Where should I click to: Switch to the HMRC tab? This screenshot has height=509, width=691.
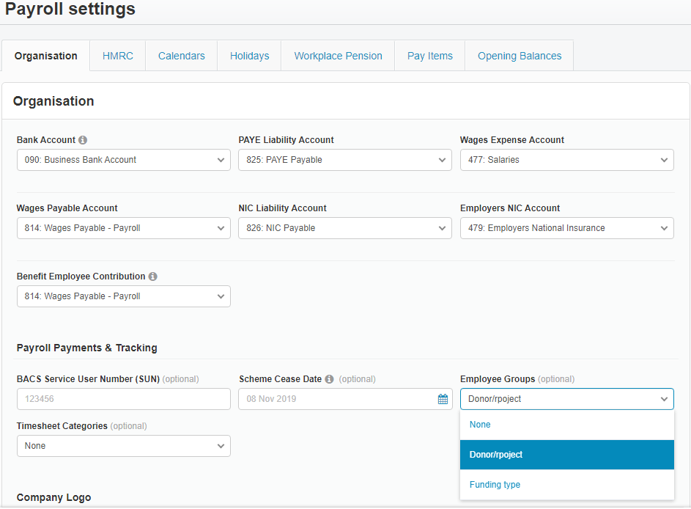[118, 56]
